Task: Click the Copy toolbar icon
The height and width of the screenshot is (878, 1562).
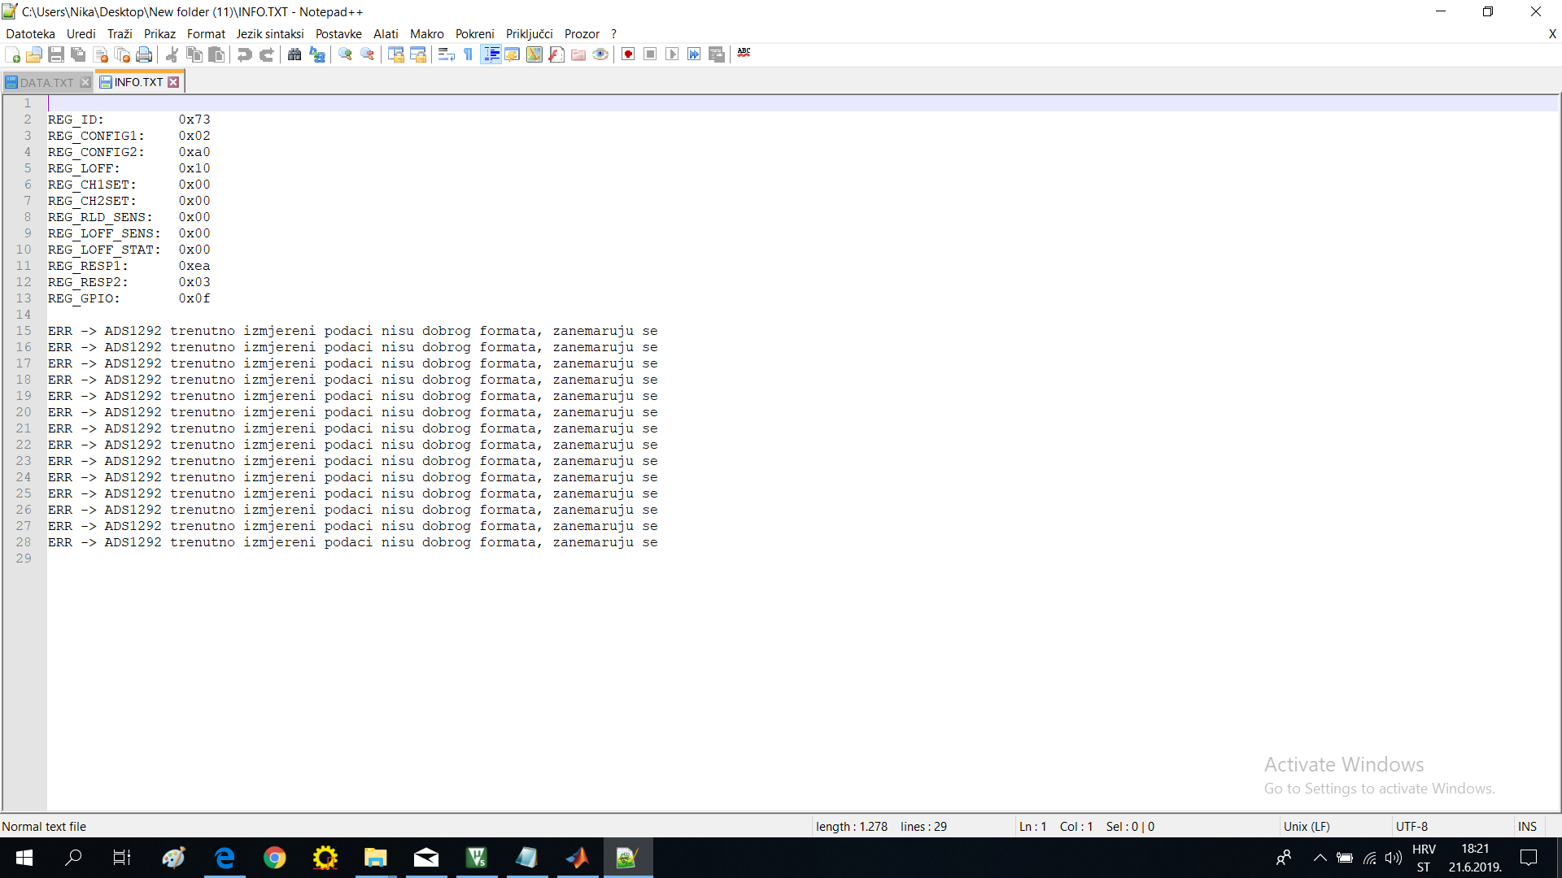Action: tap(194, 54)
